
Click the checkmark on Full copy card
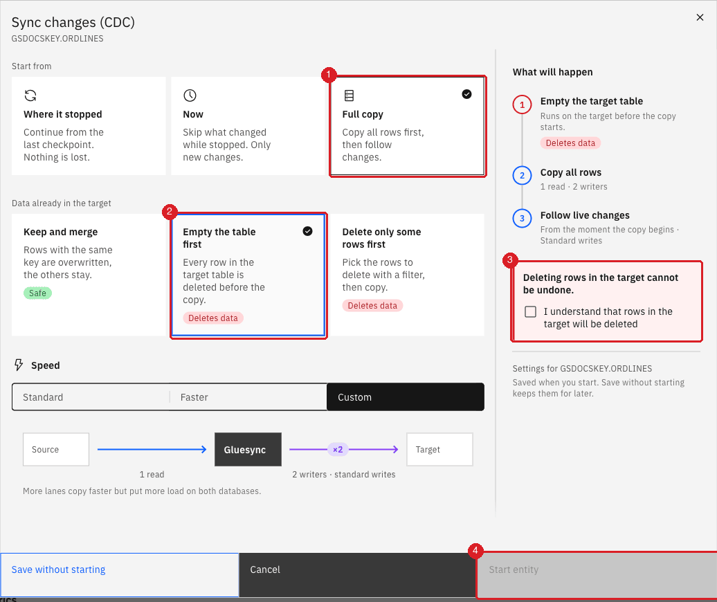(466, 94)
